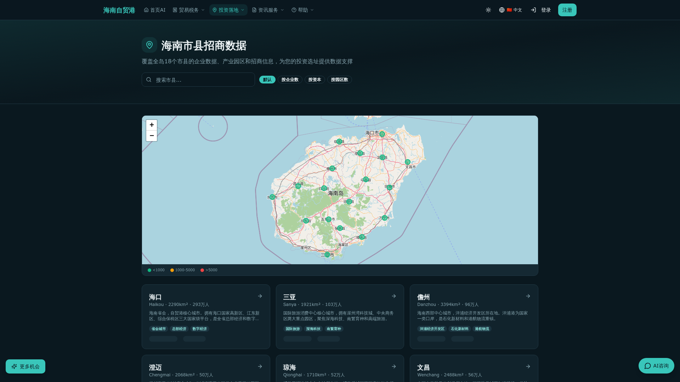Click the 海口市 map marker
This screenshot has width=680, height=382.
click(382, 134)
